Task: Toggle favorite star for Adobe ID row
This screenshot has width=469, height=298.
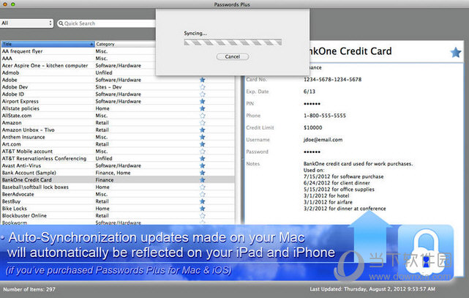Action: [x=203, y=94]
